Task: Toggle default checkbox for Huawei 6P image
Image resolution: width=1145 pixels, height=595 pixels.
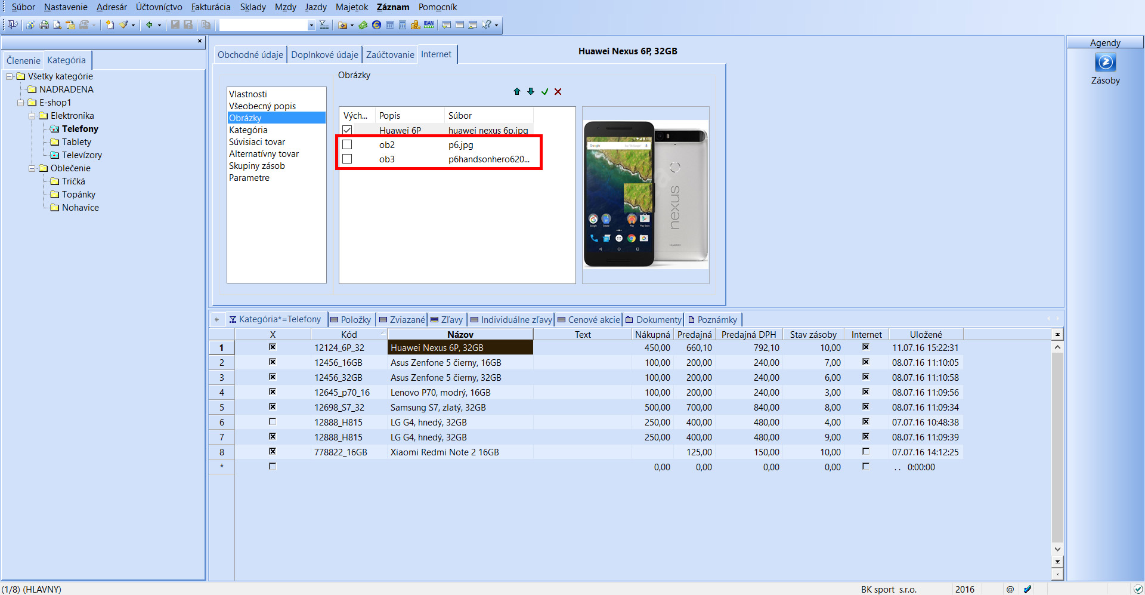Action: [x=347, y=130]
